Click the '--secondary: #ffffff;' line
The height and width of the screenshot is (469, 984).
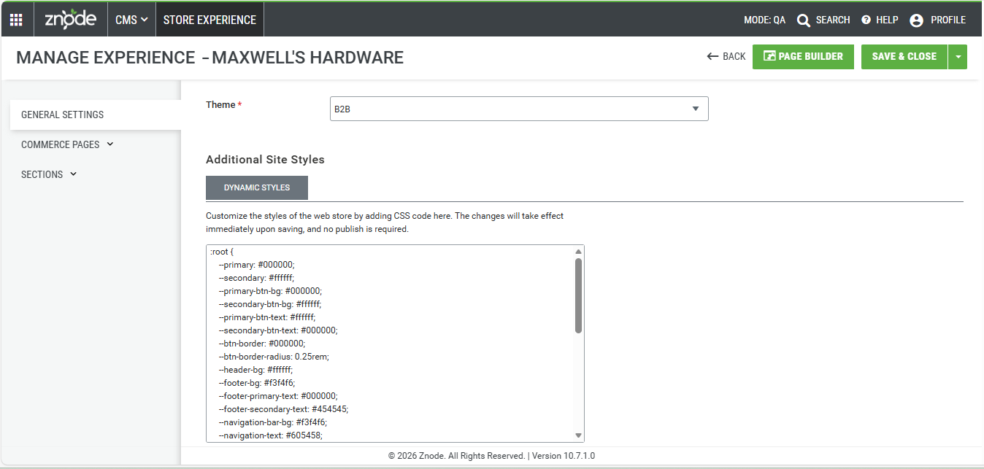pyautogui.click(x=256, y=278)
